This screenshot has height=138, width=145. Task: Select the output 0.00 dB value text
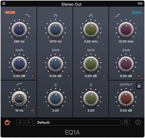click(126, 110)
